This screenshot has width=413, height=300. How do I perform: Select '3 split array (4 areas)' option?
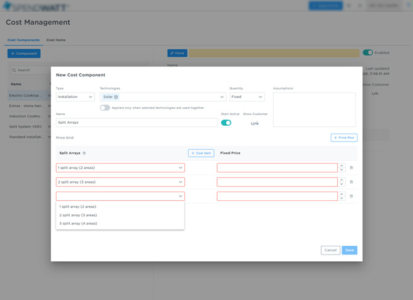78,224
